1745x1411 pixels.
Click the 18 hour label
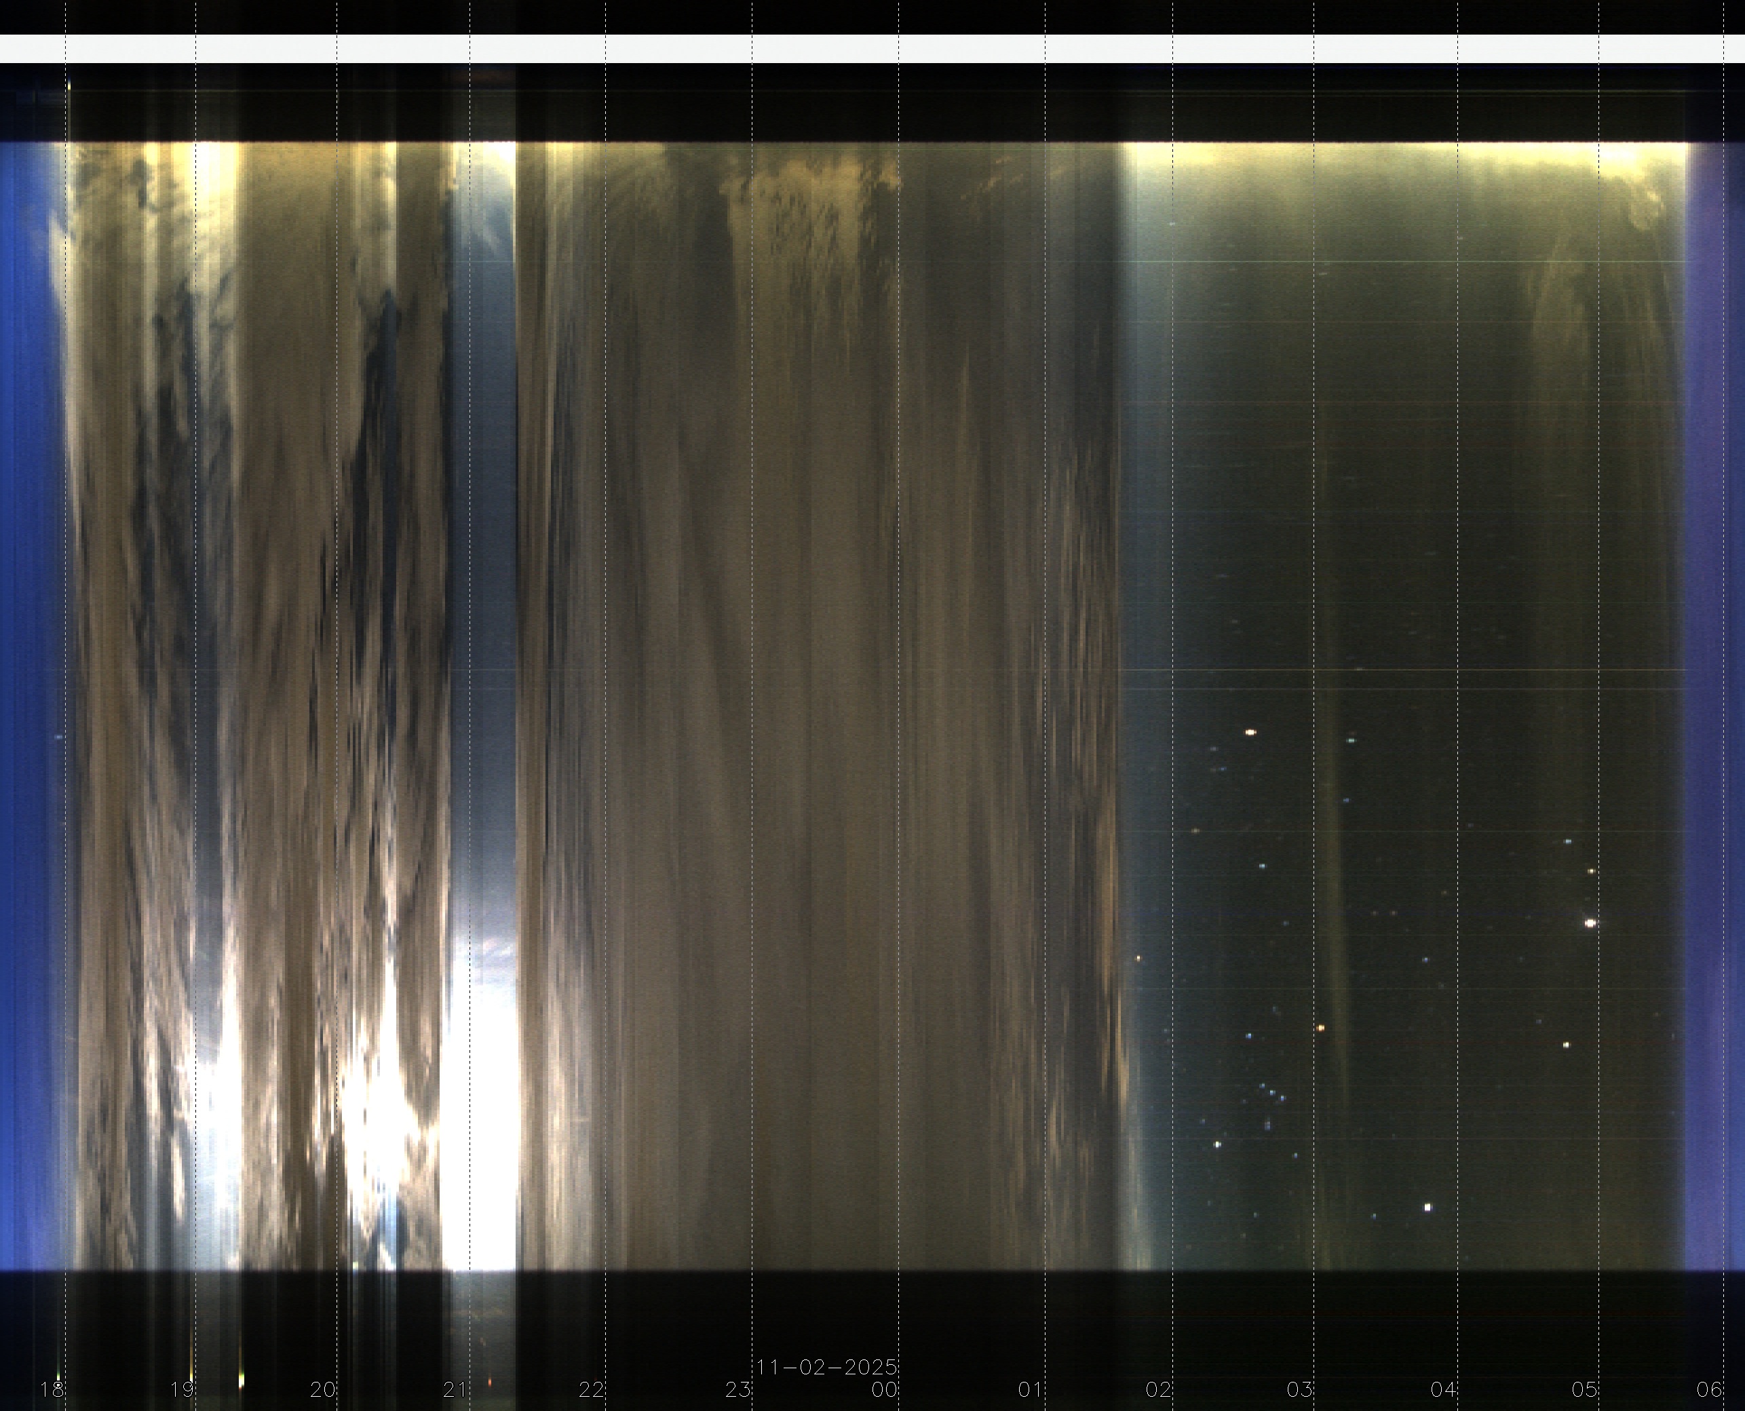click(x=52, y=1389)
